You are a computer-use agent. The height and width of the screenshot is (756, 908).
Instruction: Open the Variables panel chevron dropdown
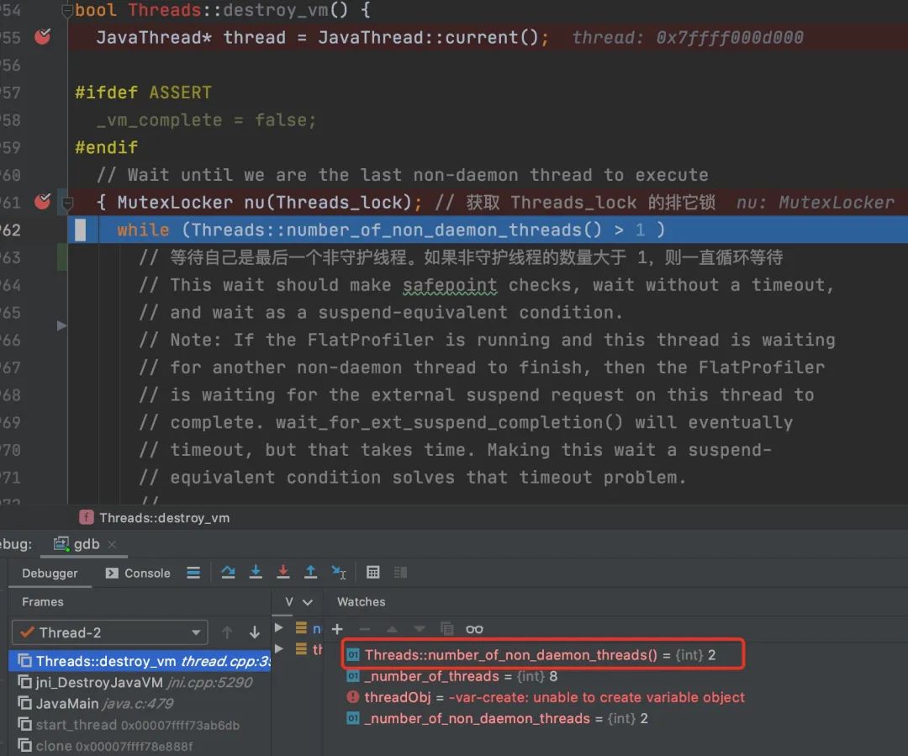(308, 602)
